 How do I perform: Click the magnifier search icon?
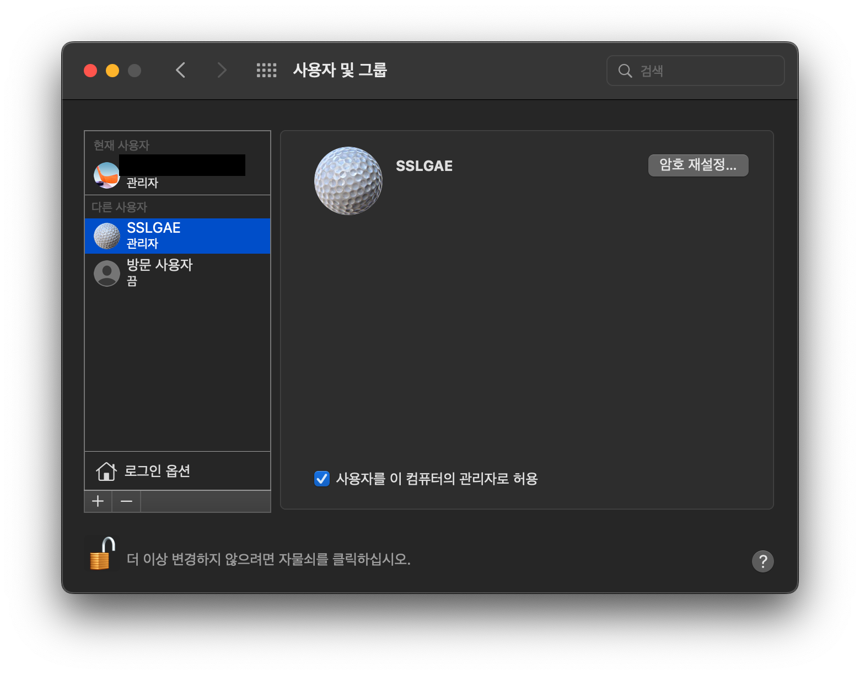tap(625, 71)
